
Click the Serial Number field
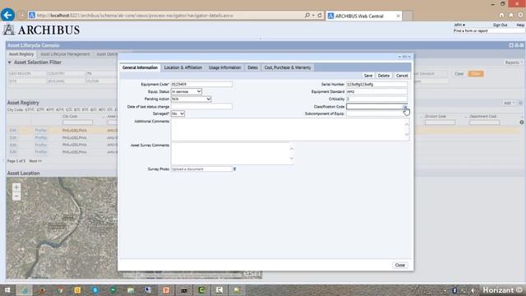click(376, 84)
